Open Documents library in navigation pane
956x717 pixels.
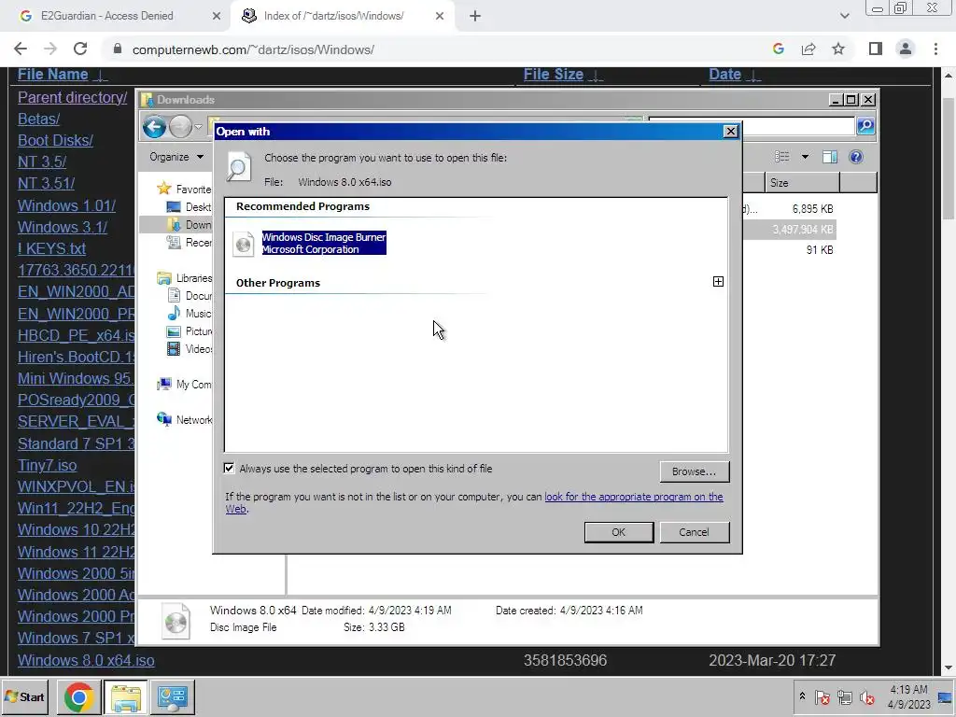coord(189,295)
